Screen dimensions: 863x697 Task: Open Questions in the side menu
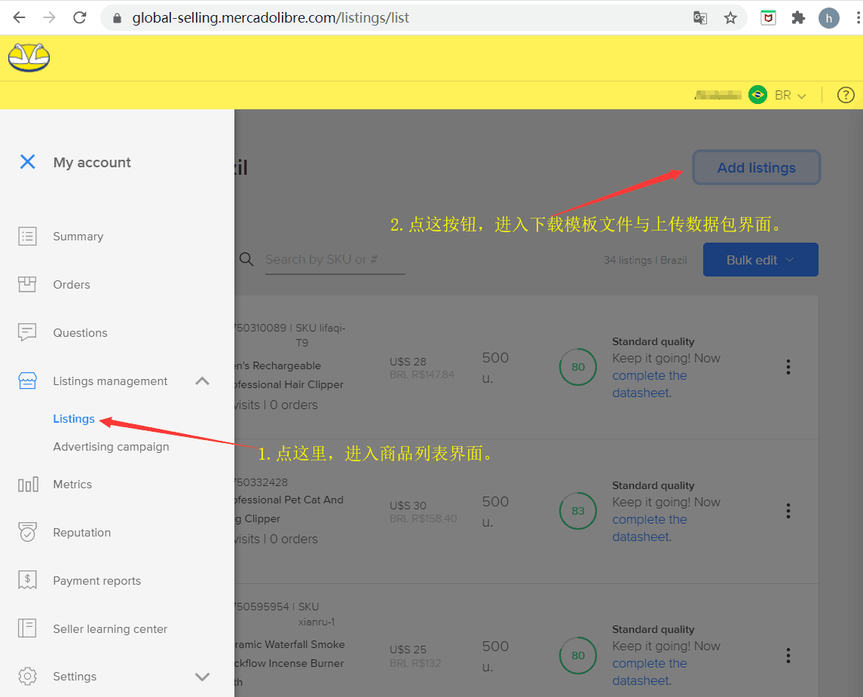point(81,333)
